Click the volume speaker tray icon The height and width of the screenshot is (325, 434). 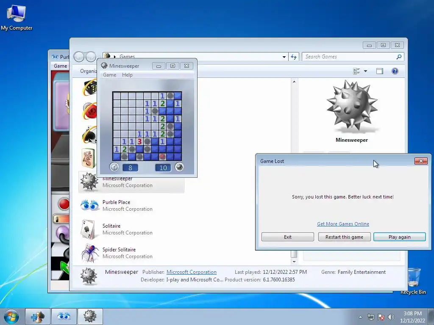tap(391, 317)
